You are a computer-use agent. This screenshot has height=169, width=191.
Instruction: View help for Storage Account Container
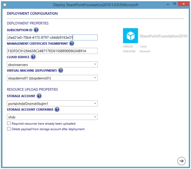57,109
